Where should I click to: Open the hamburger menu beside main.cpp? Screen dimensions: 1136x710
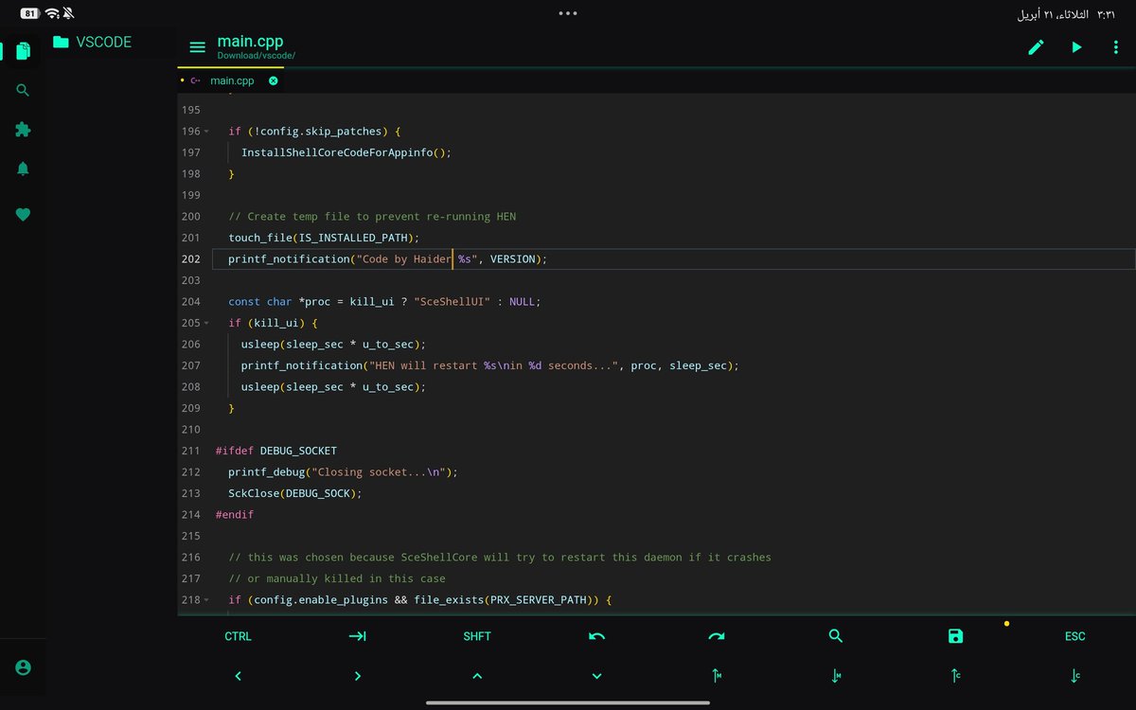pyautogui.click(x=197, y=47)
